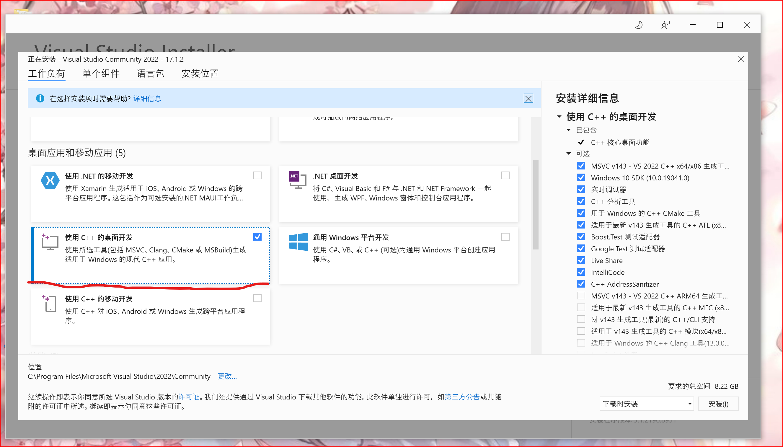Image resolution: width=783 pixels, height=447 pixels.
Task: Check C++/CLI 支持 for v143
Action: [581, 319]
